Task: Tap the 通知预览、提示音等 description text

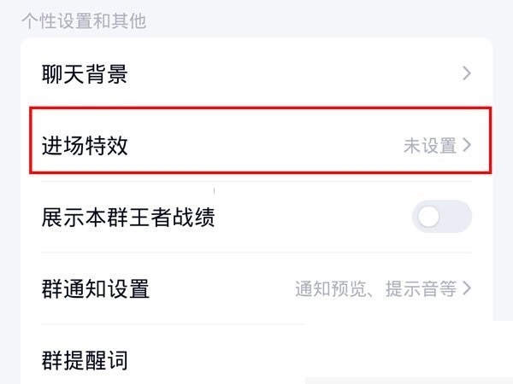Action: coord(375,288)
